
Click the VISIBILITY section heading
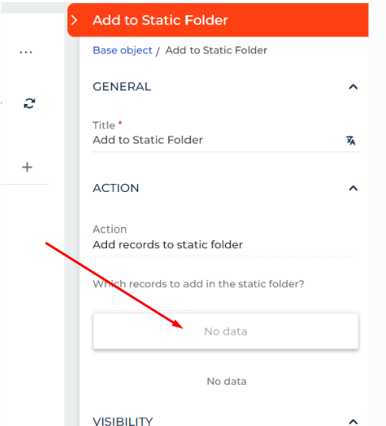click(x=123, y=421)
